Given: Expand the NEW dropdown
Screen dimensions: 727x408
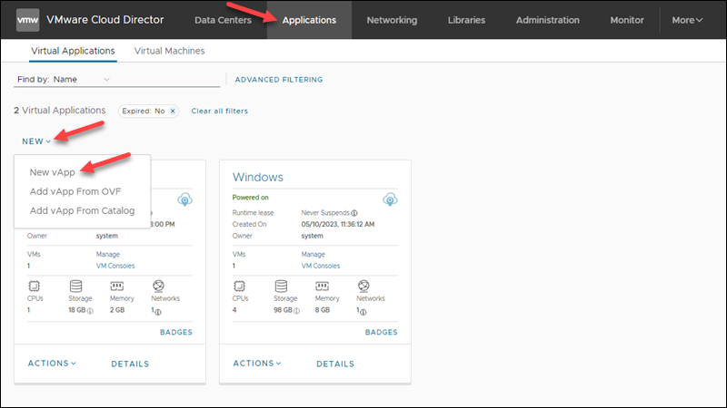Looking at the screenshot, I should click(36, 141).
